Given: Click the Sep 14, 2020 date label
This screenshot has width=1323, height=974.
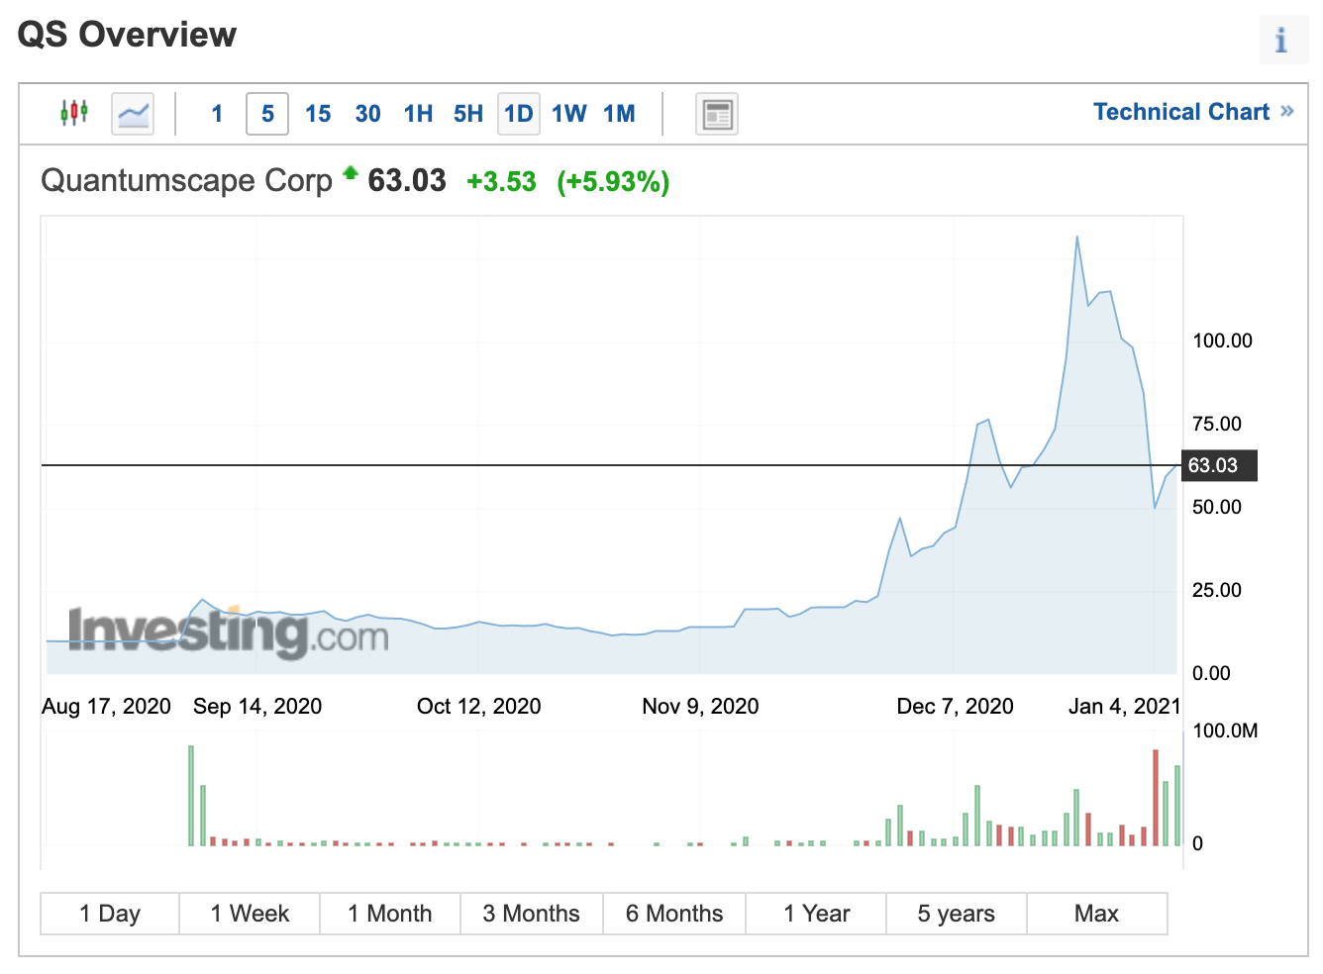Looking at the screenshot, I should click(x=257, y=707).
